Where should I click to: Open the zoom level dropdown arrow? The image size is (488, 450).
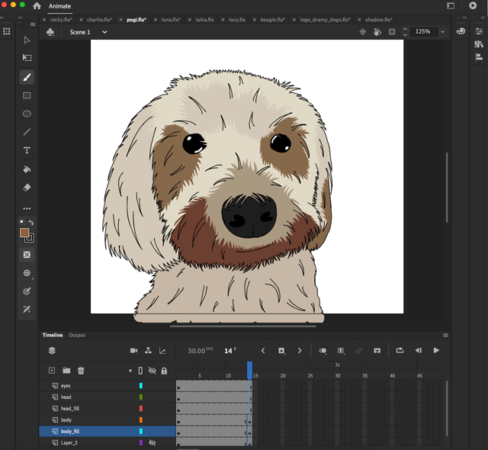click(442, 32)
